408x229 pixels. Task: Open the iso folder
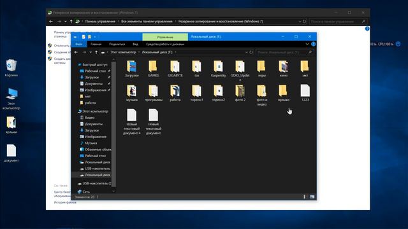[x=197, y=69]
